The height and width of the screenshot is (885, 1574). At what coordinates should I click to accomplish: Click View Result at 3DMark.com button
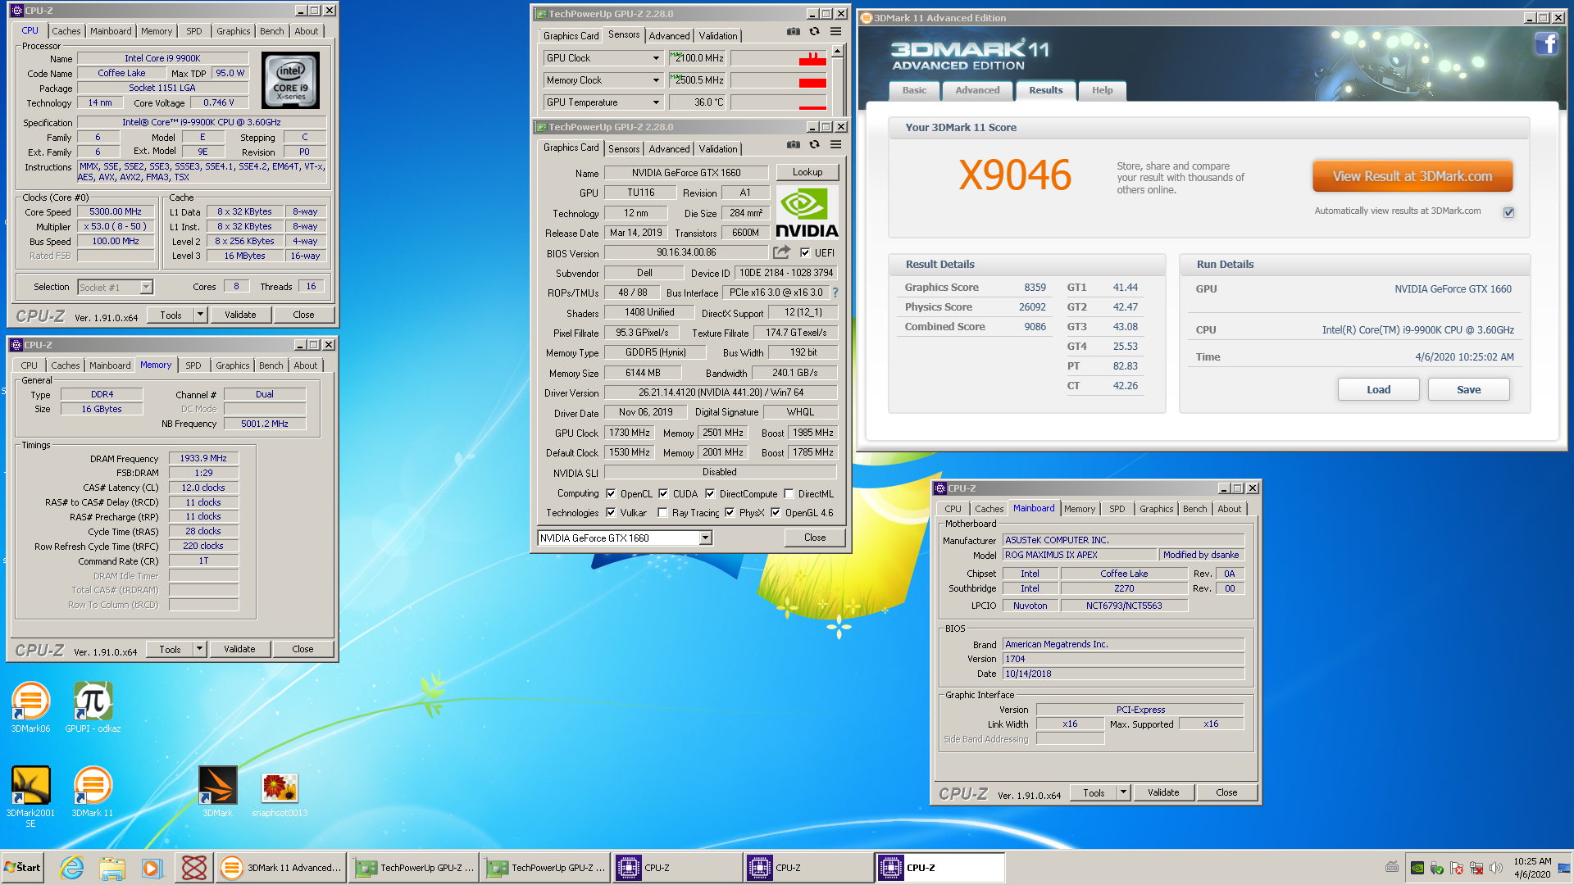pyautogui.click(x=1413, y=176)
